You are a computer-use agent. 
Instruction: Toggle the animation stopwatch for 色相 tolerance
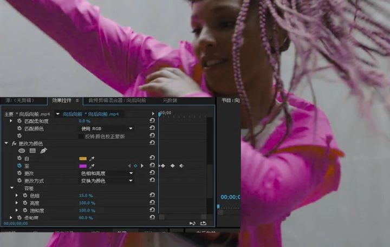click(25, 196)
